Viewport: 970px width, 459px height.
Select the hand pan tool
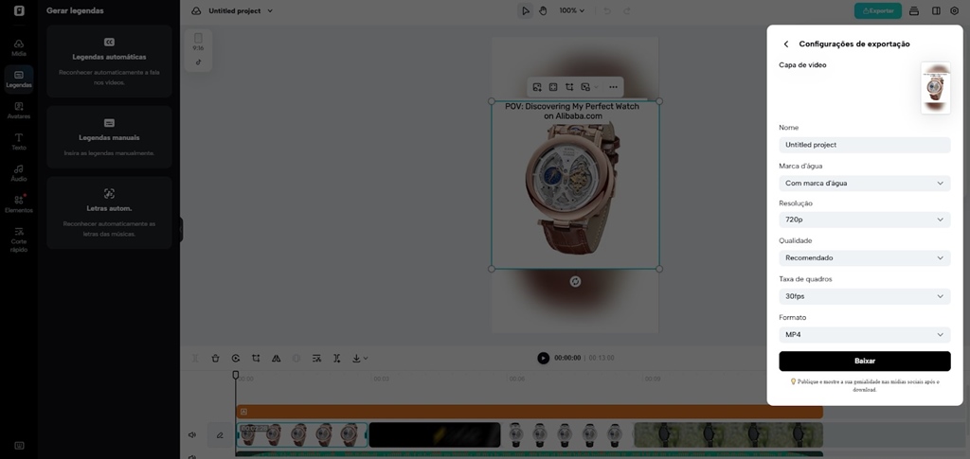[x=543, y=10]
